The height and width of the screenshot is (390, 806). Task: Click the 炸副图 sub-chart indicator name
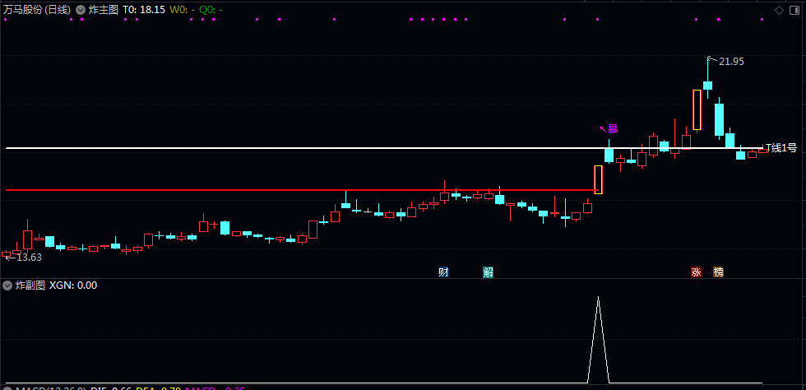(x=30, y=285)
